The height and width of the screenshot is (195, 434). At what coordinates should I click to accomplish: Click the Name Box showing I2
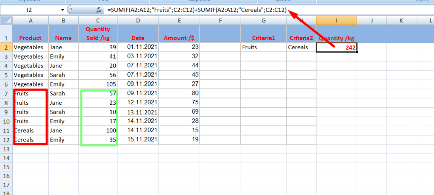coord(30,10)
